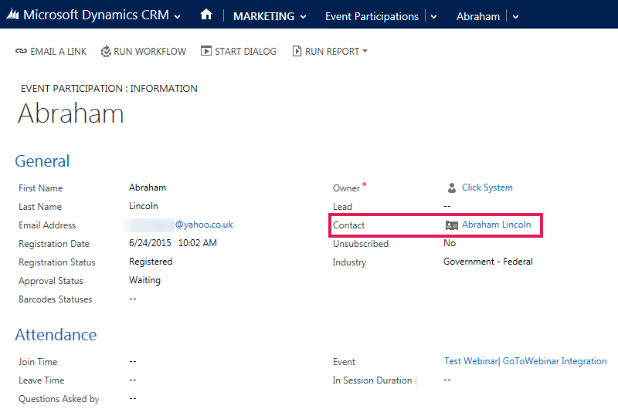
Task: Click the contact card icon beside Abraham Lincoln
Action: (452, 225)
